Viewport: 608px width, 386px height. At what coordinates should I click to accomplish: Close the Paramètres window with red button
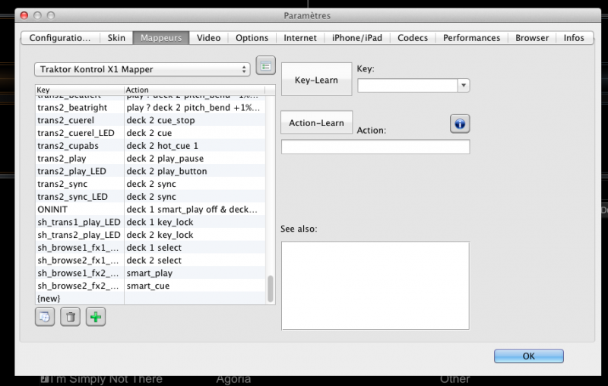[x=24, y=15]
